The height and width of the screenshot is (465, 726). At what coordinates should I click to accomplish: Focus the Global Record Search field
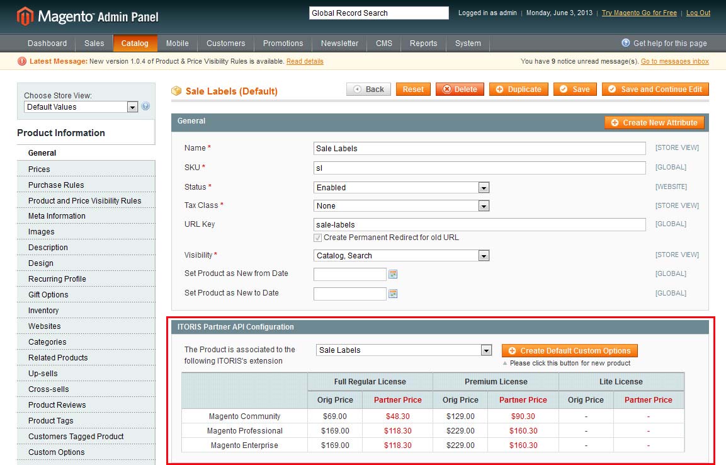[379, 13]
